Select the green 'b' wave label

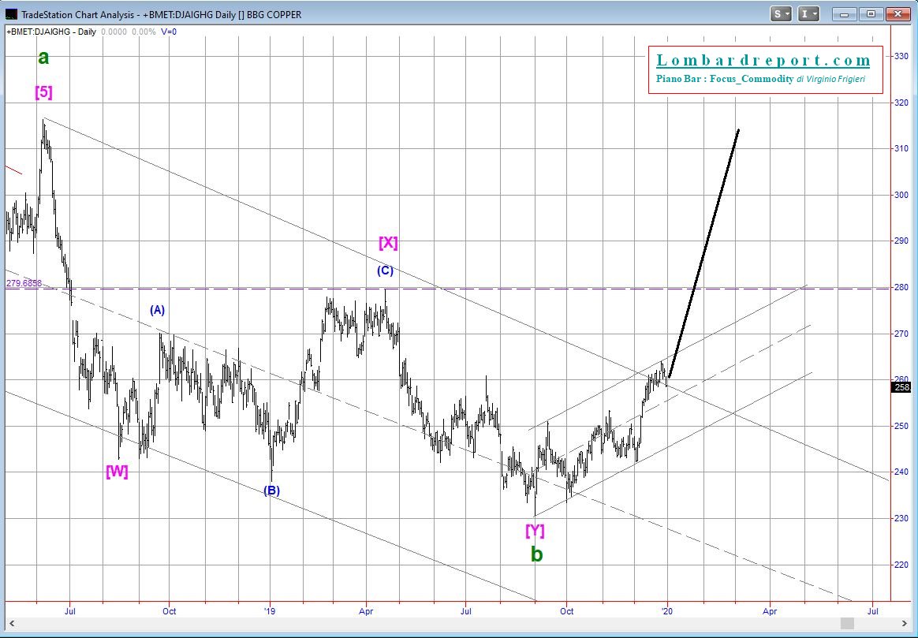click(x=536, y=554)
